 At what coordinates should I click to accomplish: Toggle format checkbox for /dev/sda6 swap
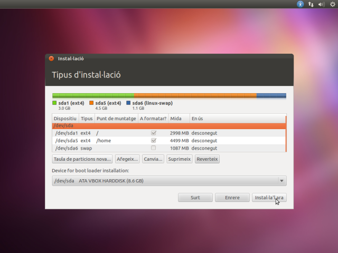(x=154, y=148)
